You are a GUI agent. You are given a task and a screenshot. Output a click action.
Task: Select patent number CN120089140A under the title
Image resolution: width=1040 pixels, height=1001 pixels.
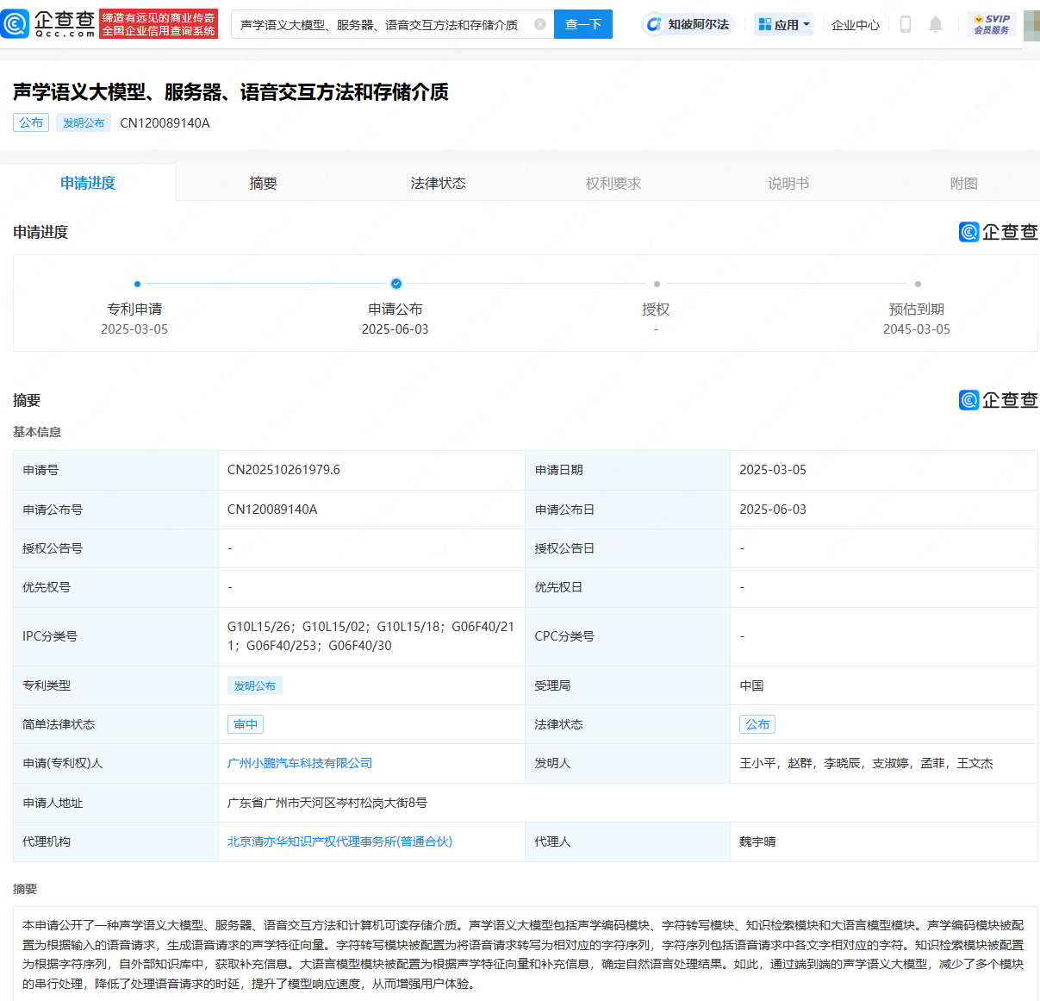165,123
